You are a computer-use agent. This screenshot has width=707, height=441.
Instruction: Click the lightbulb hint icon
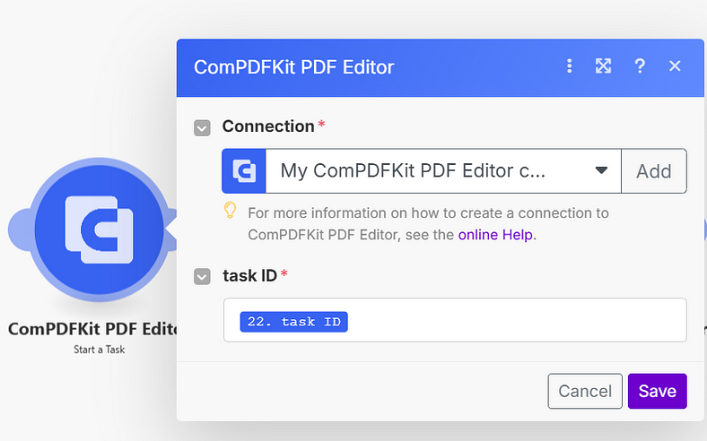(230, 211)
